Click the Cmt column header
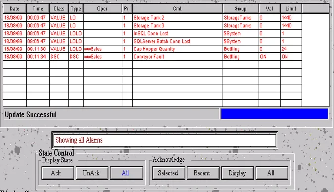 pos(178,9)
